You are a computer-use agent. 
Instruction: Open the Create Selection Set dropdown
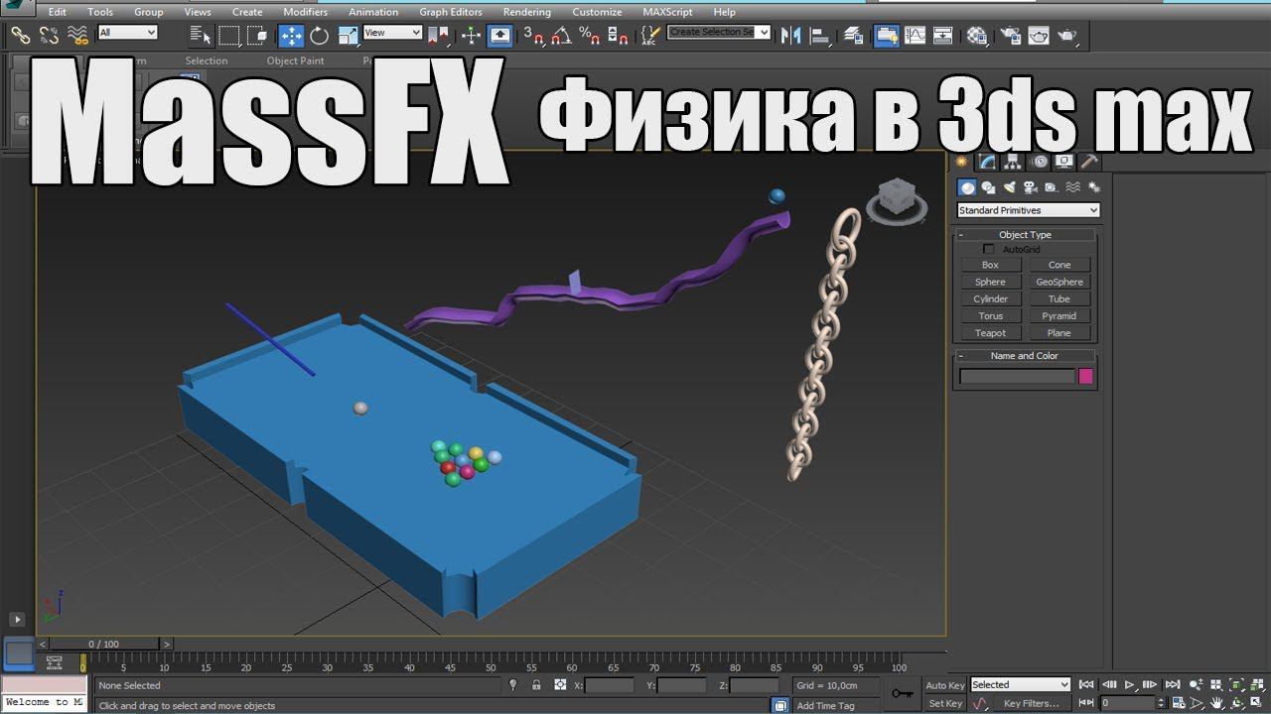tap(719, 32)
